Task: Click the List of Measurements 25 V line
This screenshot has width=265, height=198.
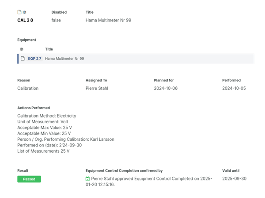Action: pos(43,151)
